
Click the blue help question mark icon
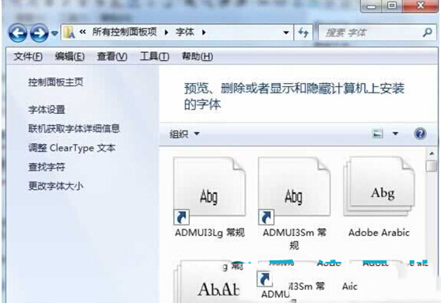click(420, 134)
